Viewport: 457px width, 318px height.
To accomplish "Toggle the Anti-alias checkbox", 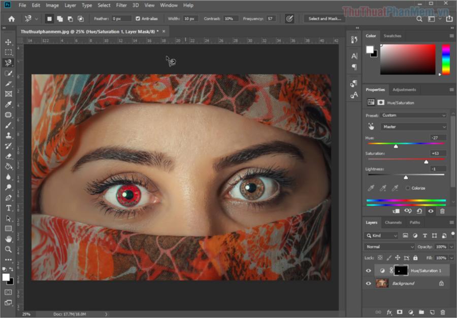I will point(138,19).
